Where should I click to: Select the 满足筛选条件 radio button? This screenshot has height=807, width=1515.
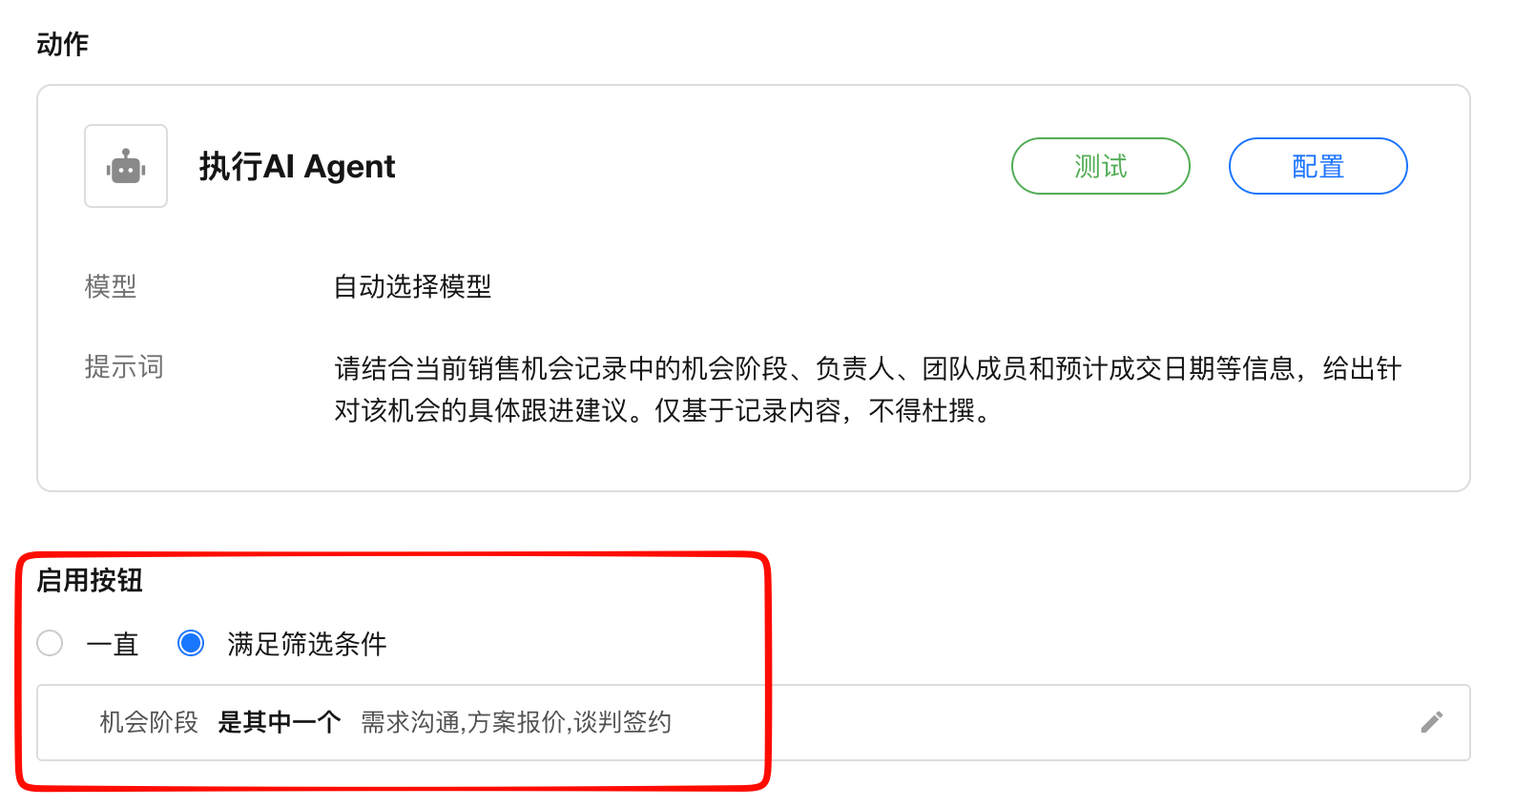point(191,643)
